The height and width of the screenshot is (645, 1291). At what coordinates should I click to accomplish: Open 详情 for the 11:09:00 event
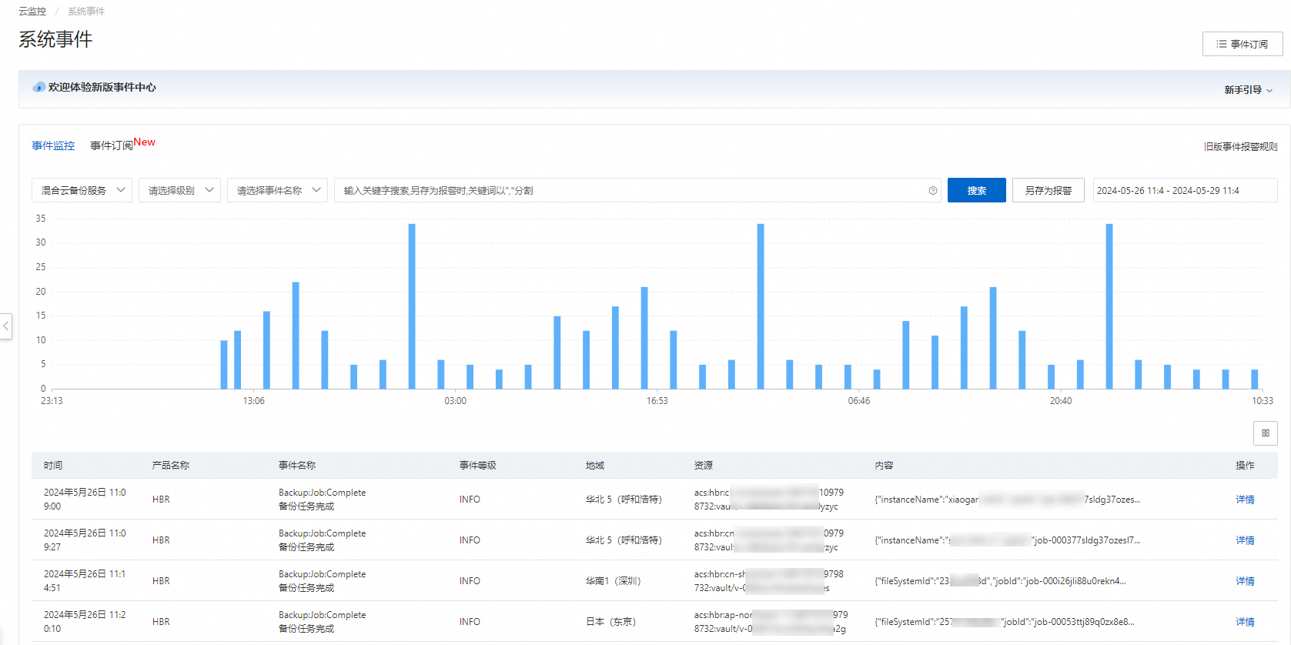[x=1245, y=500]
